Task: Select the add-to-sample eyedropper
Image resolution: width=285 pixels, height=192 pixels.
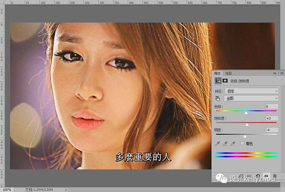Action: click(225, 144)
